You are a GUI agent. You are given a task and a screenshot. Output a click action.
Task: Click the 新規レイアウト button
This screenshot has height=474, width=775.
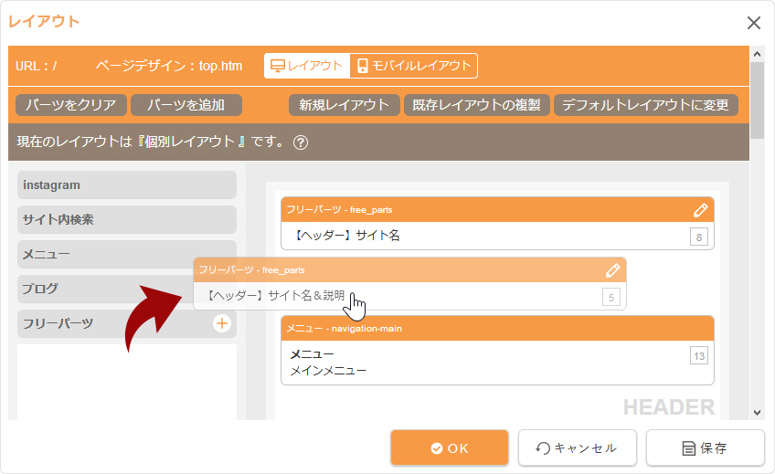(345, 105)
